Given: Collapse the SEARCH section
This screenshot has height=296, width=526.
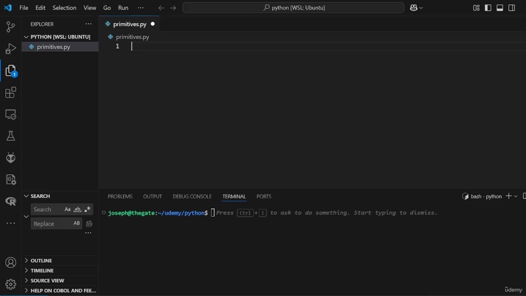Looking at the screenshot, I should point(26,196).
